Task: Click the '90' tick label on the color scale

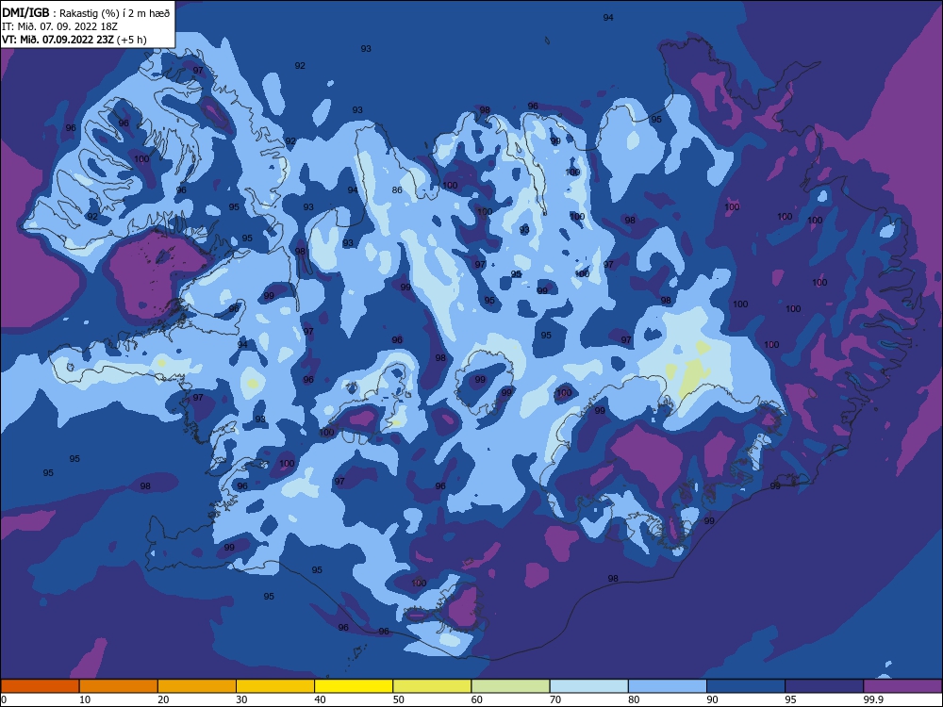Action: tap(712, 699)
